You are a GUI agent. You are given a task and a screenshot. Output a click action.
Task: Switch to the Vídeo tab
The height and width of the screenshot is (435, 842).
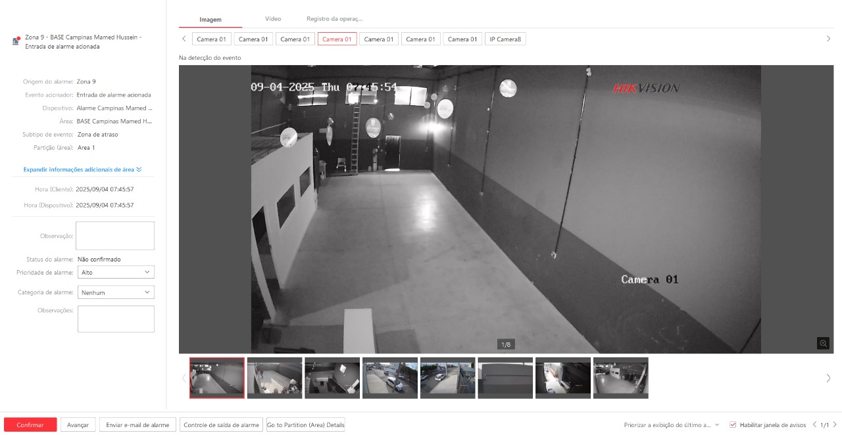tap(273, 19)
